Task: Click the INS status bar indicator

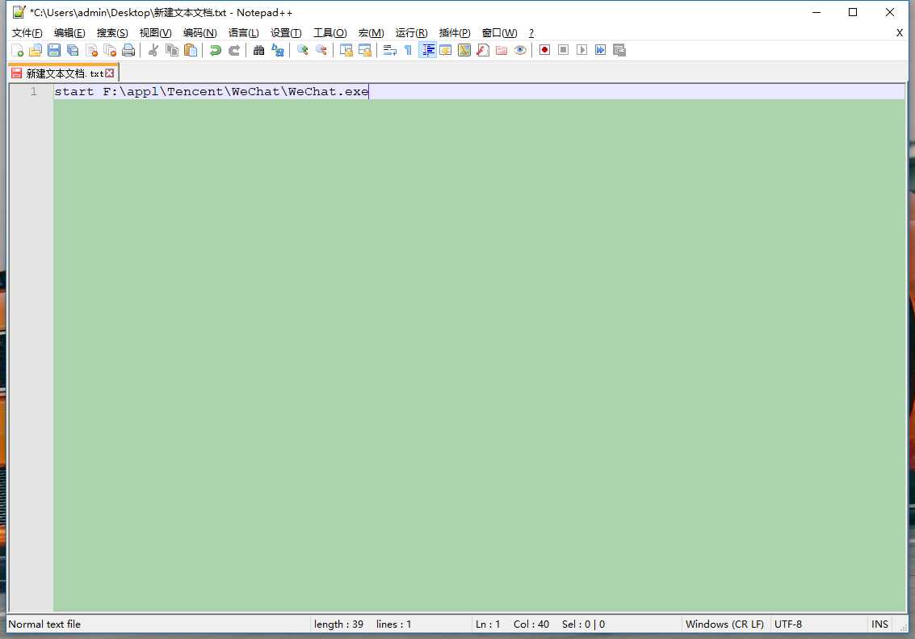Action: coord(879,624)
